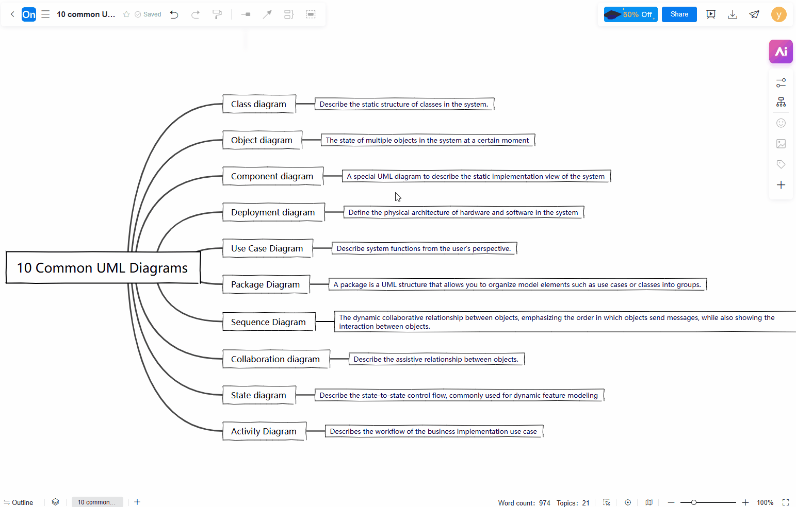Select the 'Activity Diagram' topic node

pyautogui.click(x=264, y=431)
